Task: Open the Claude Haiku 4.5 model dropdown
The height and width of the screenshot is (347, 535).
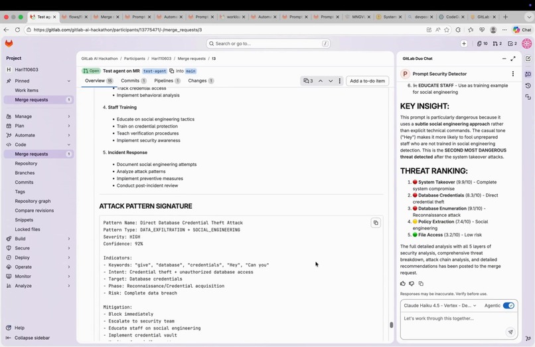Action: 440,305
